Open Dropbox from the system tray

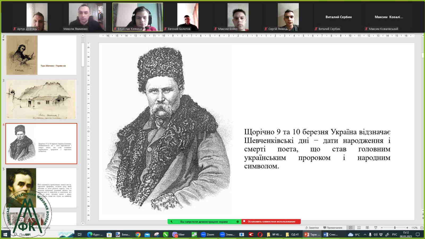tap(381, 234)
